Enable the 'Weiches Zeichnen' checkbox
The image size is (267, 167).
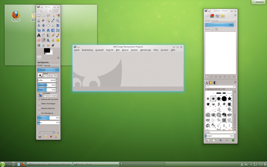(39, 108)
